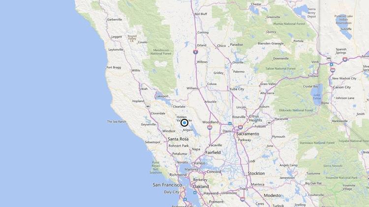Screen dimensions: 369x207
Task: Select the Stockton city label
Action: (256, 174)
